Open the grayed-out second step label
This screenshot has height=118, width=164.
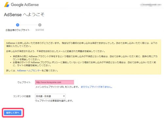click(40, 30)
